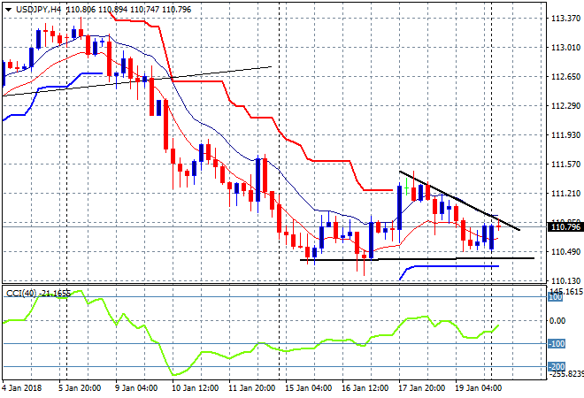
Task: Select the 113.370 price axis label
Action: [x=565, y=19]
